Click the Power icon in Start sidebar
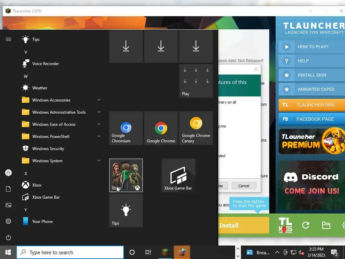The image size is (345, 259). [x=8, y=237]
